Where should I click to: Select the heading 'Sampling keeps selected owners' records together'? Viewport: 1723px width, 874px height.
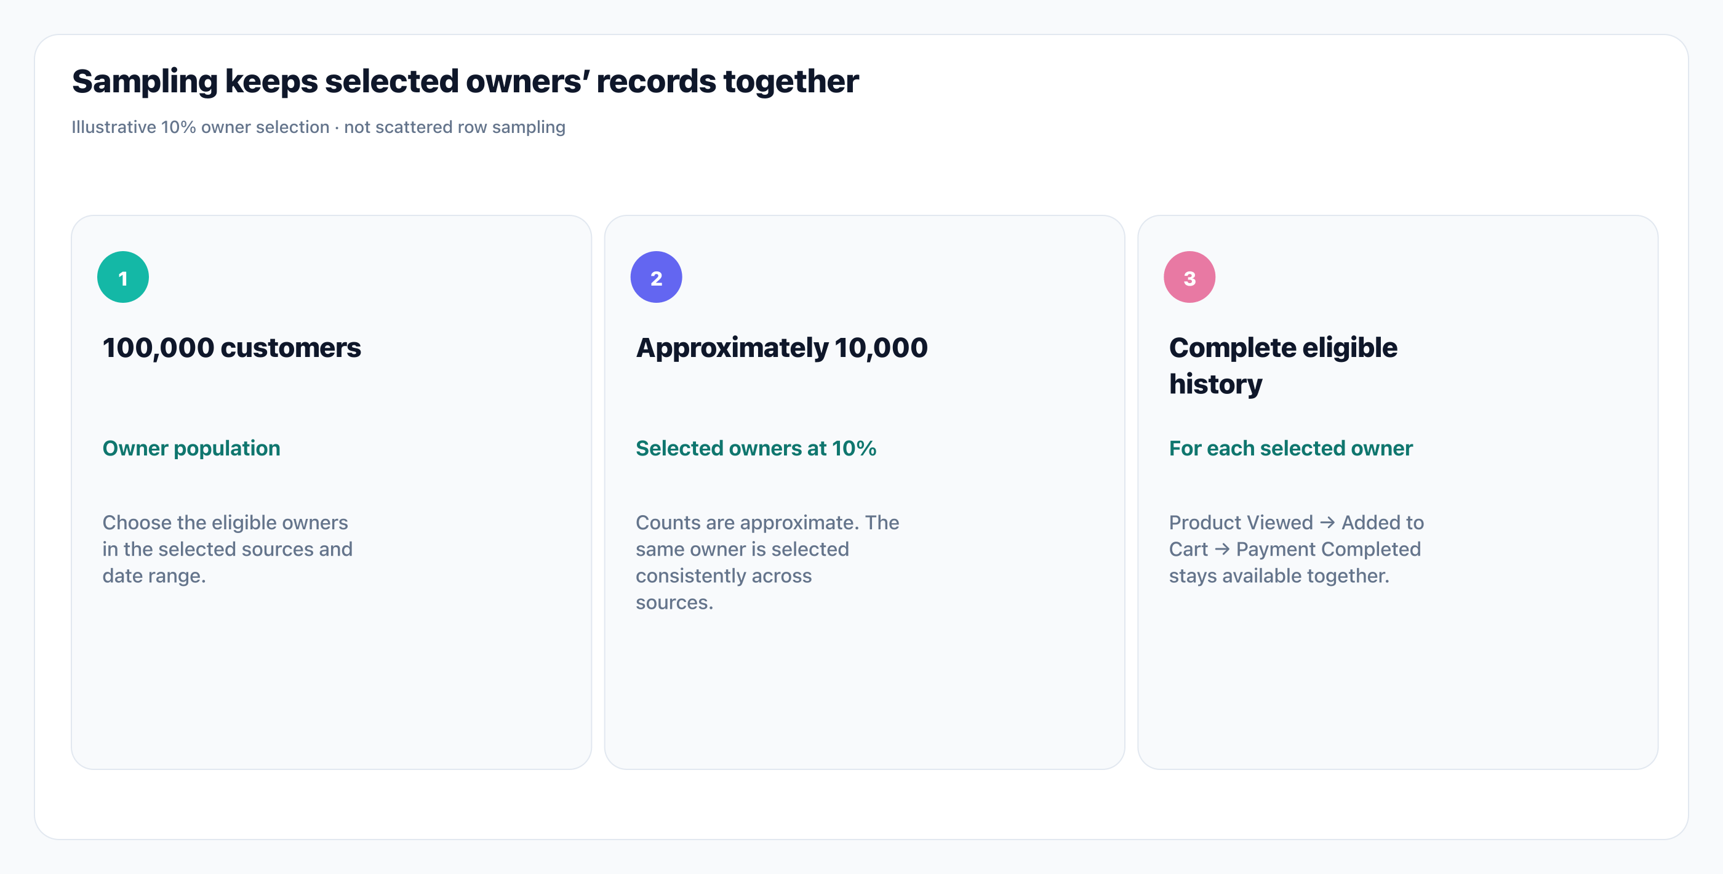click(465, 82)
